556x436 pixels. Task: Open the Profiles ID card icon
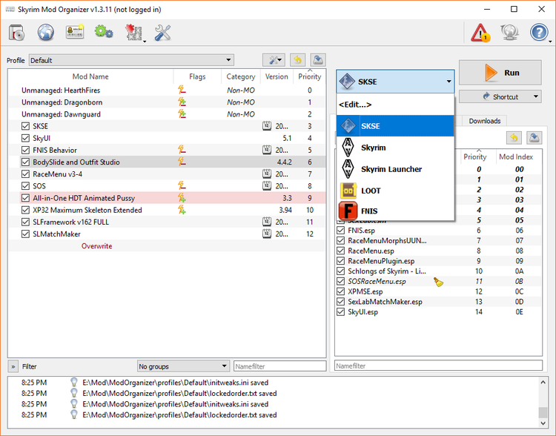(75, 33)
